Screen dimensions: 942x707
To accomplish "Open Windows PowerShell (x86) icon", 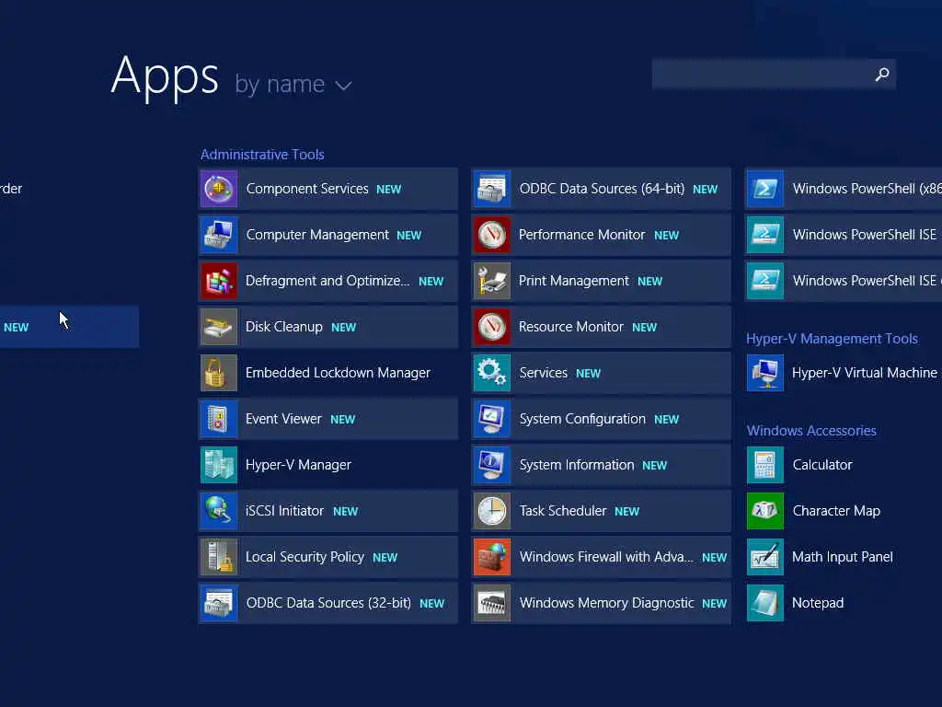I will tap(765, 189).
